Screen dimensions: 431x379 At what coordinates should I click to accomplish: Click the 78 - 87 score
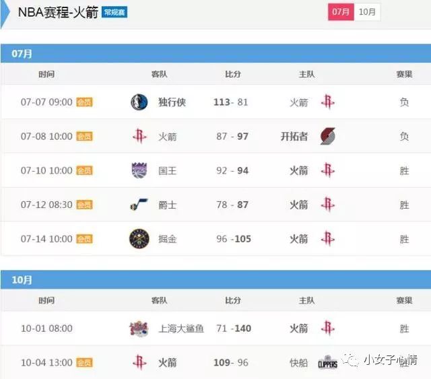pos(232,205)
